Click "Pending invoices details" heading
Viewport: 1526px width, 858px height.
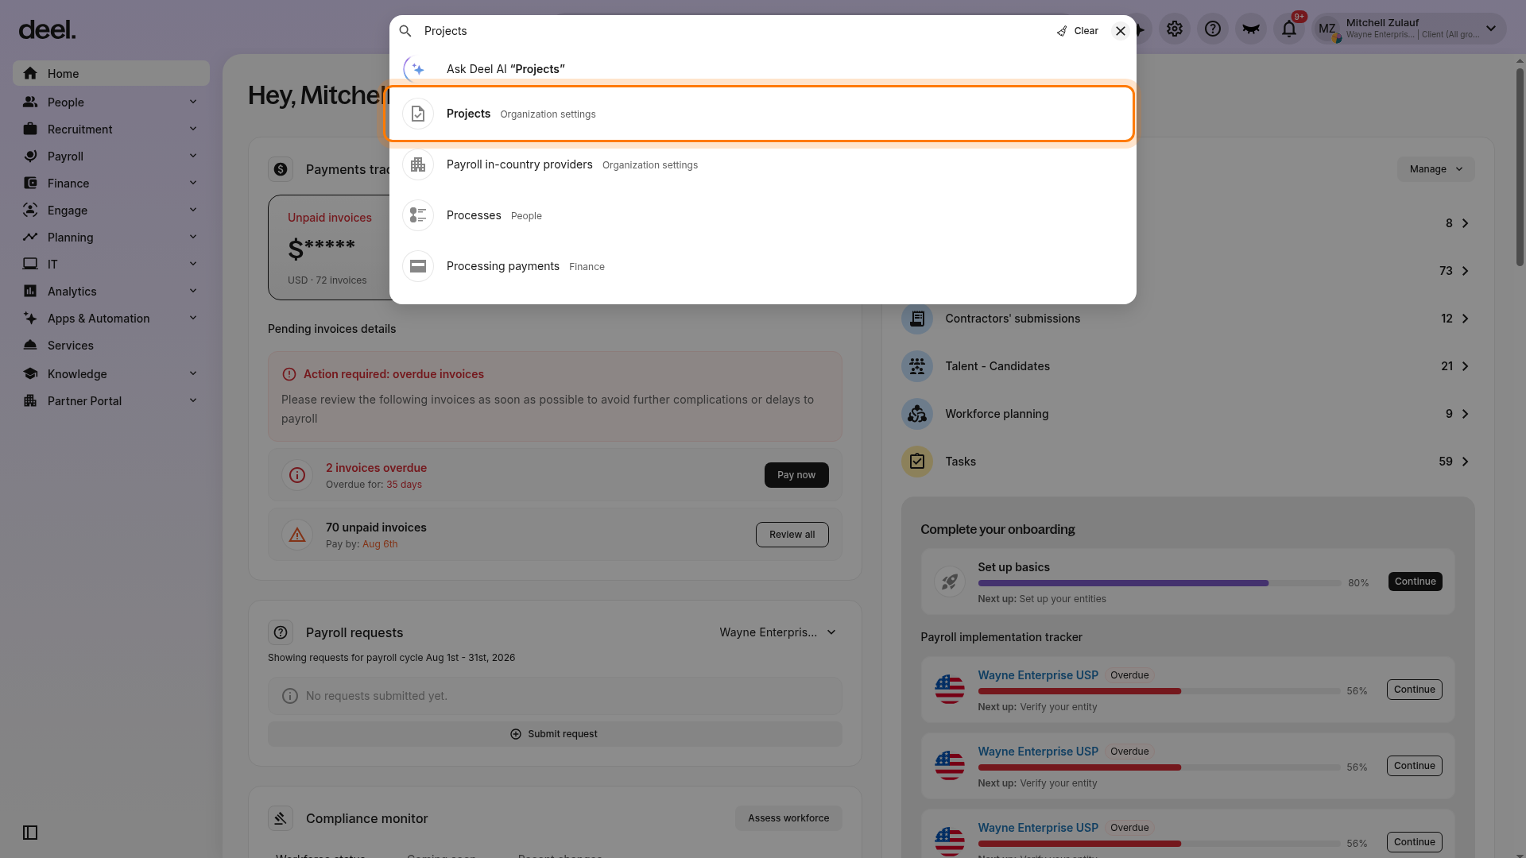tap(331, 329)
